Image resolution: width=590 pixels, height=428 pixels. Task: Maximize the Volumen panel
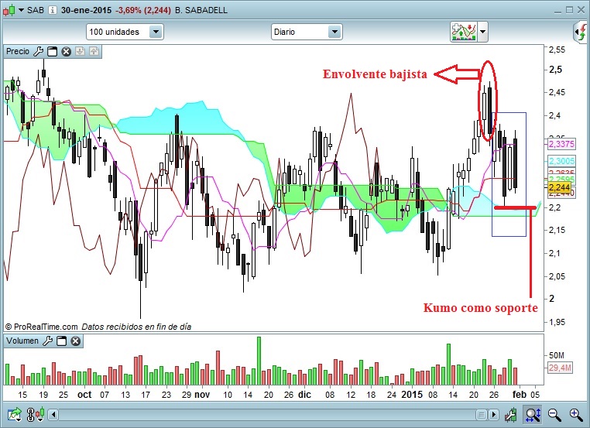click(61, 341)
